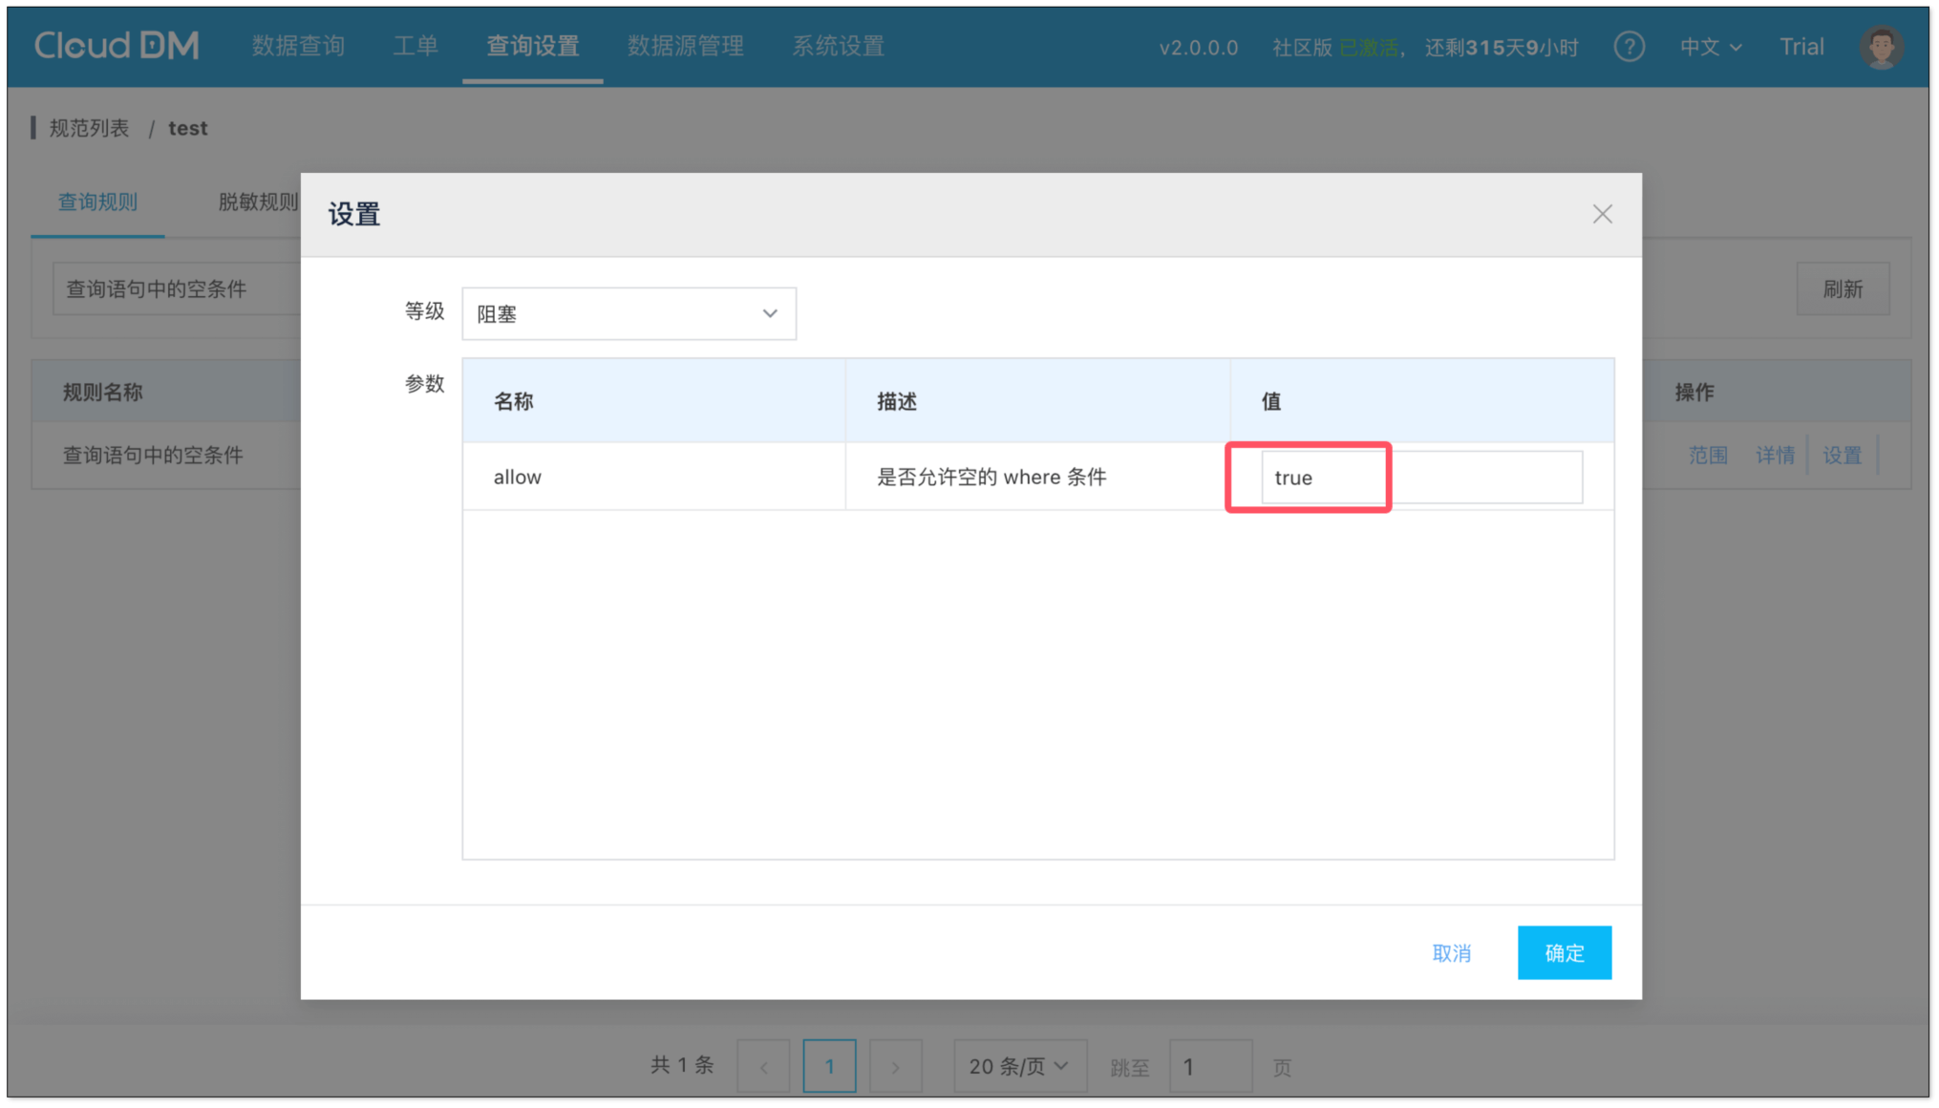The width and height of the screenshot is (1939, 1108).
Task: Go to previous page arrow
Action: coord(763,1067)
